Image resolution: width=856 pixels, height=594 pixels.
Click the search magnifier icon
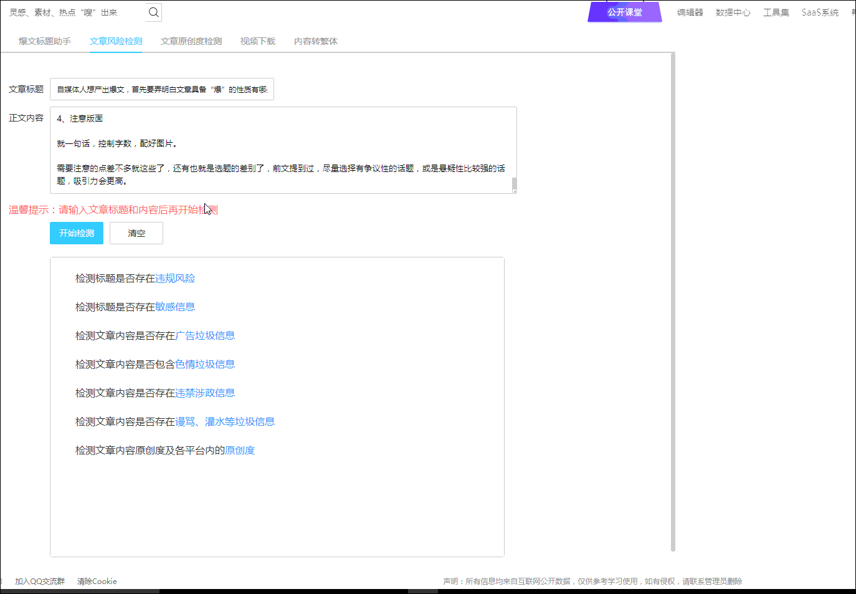pos(154,12)
